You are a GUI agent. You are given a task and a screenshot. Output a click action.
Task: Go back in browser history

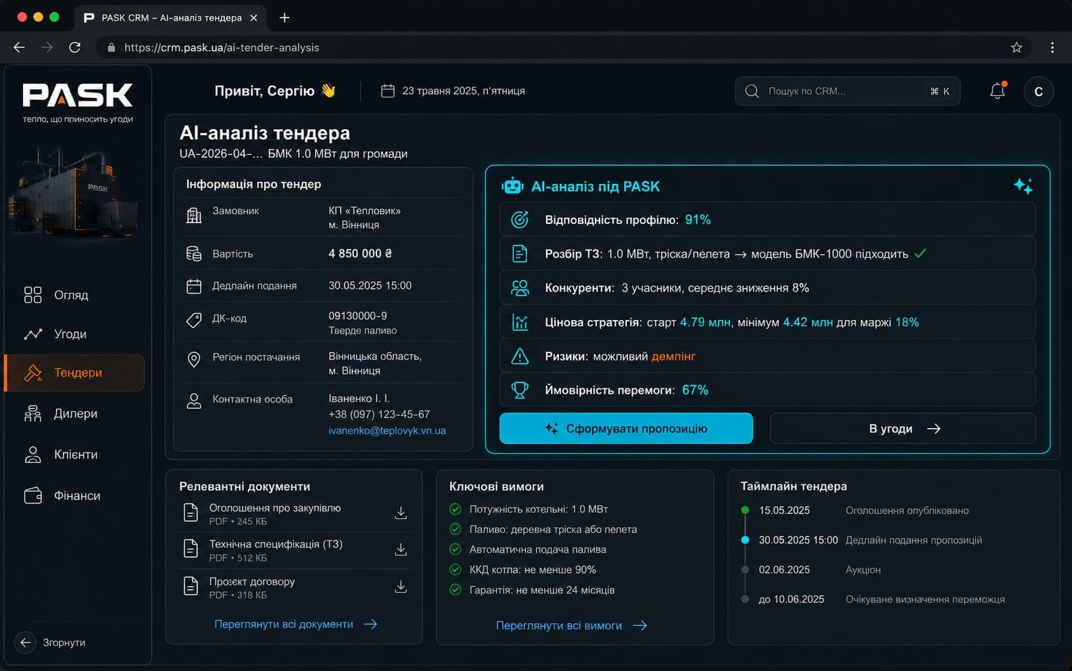pyautogui.click(x=19, y=47)
